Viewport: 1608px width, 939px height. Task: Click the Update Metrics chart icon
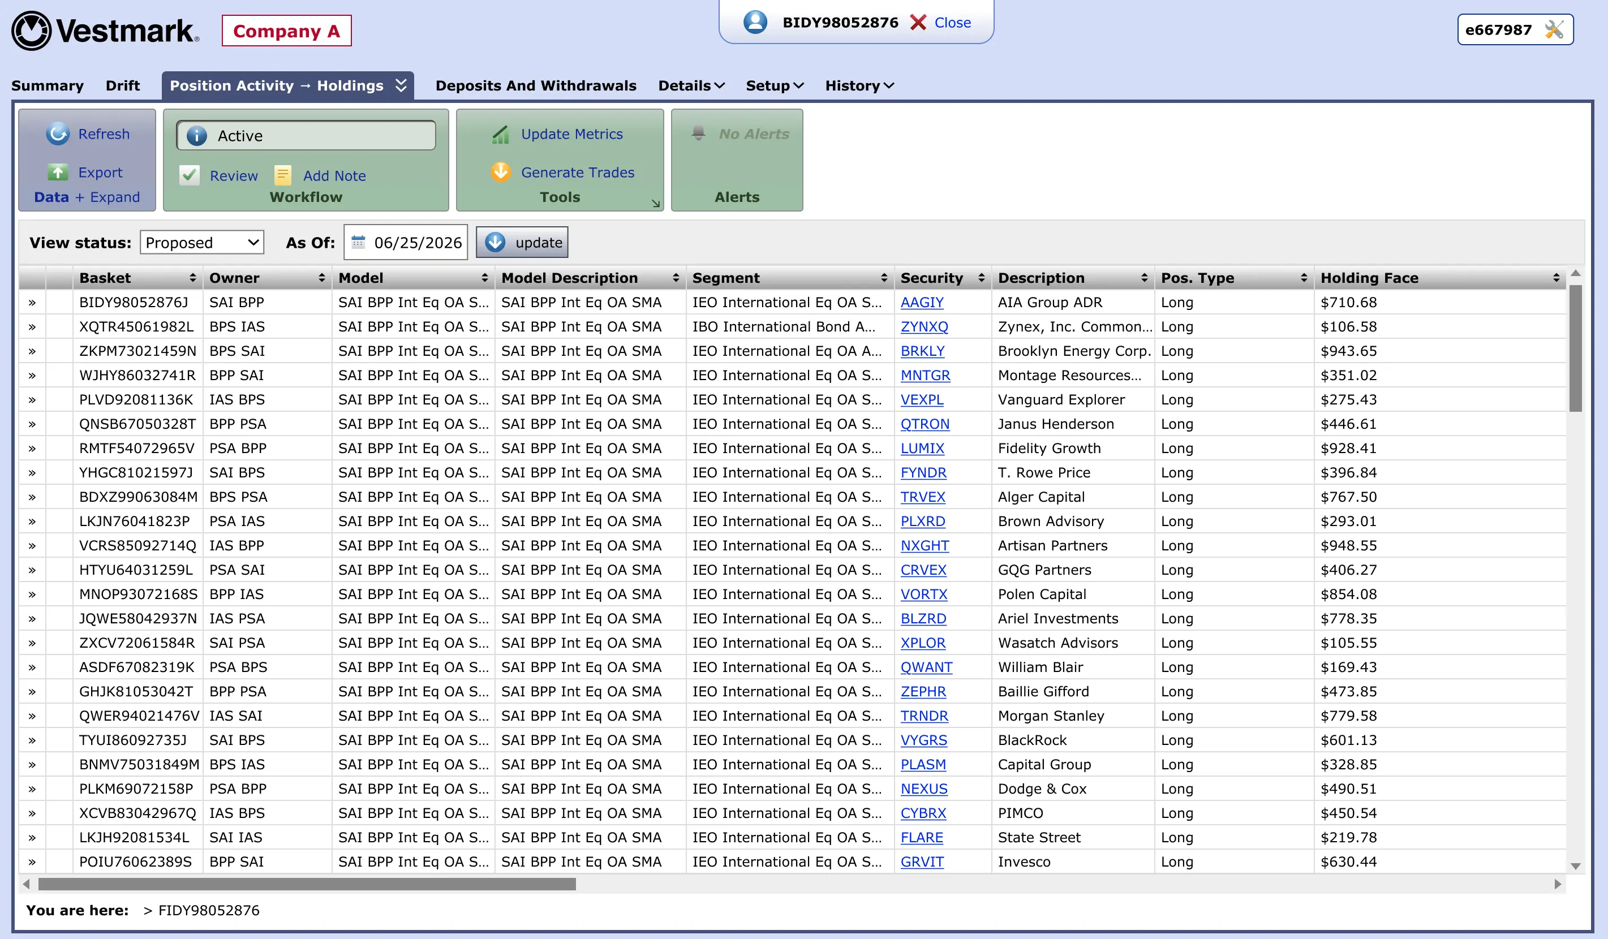pyautogui.click(x=501, y=134)
